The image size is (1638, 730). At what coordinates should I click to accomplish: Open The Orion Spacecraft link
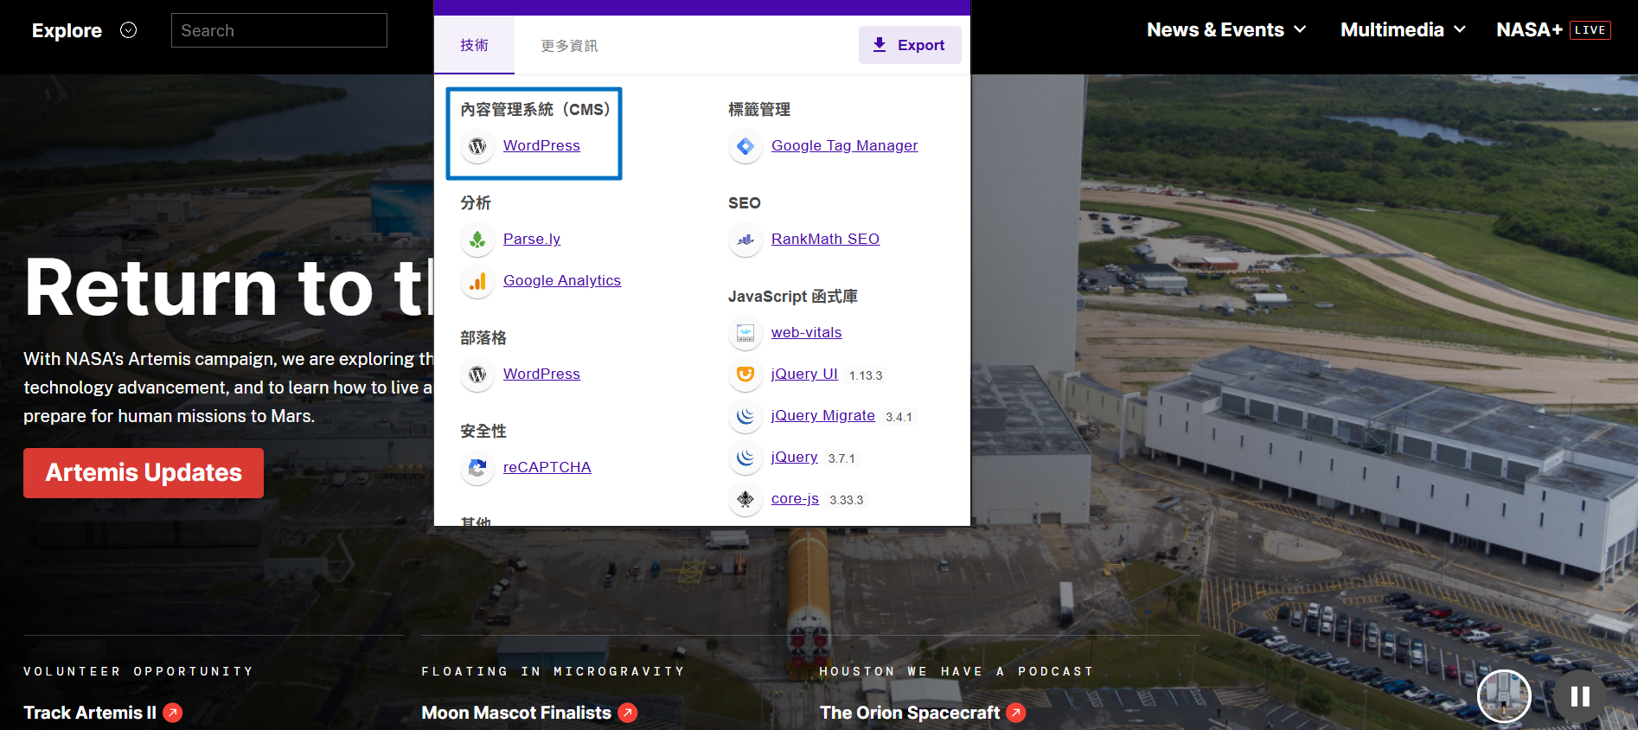(x=910, y=713)
